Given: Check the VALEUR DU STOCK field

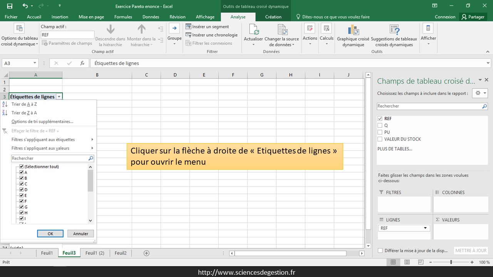Looking at the screenshot, I should (380, 139).
